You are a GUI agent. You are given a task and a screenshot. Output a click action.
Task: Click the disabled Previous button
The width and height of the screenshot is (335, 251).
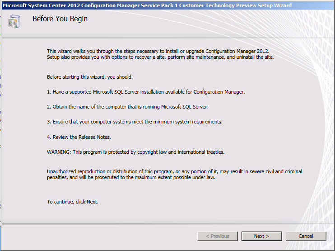coord(218,236)
